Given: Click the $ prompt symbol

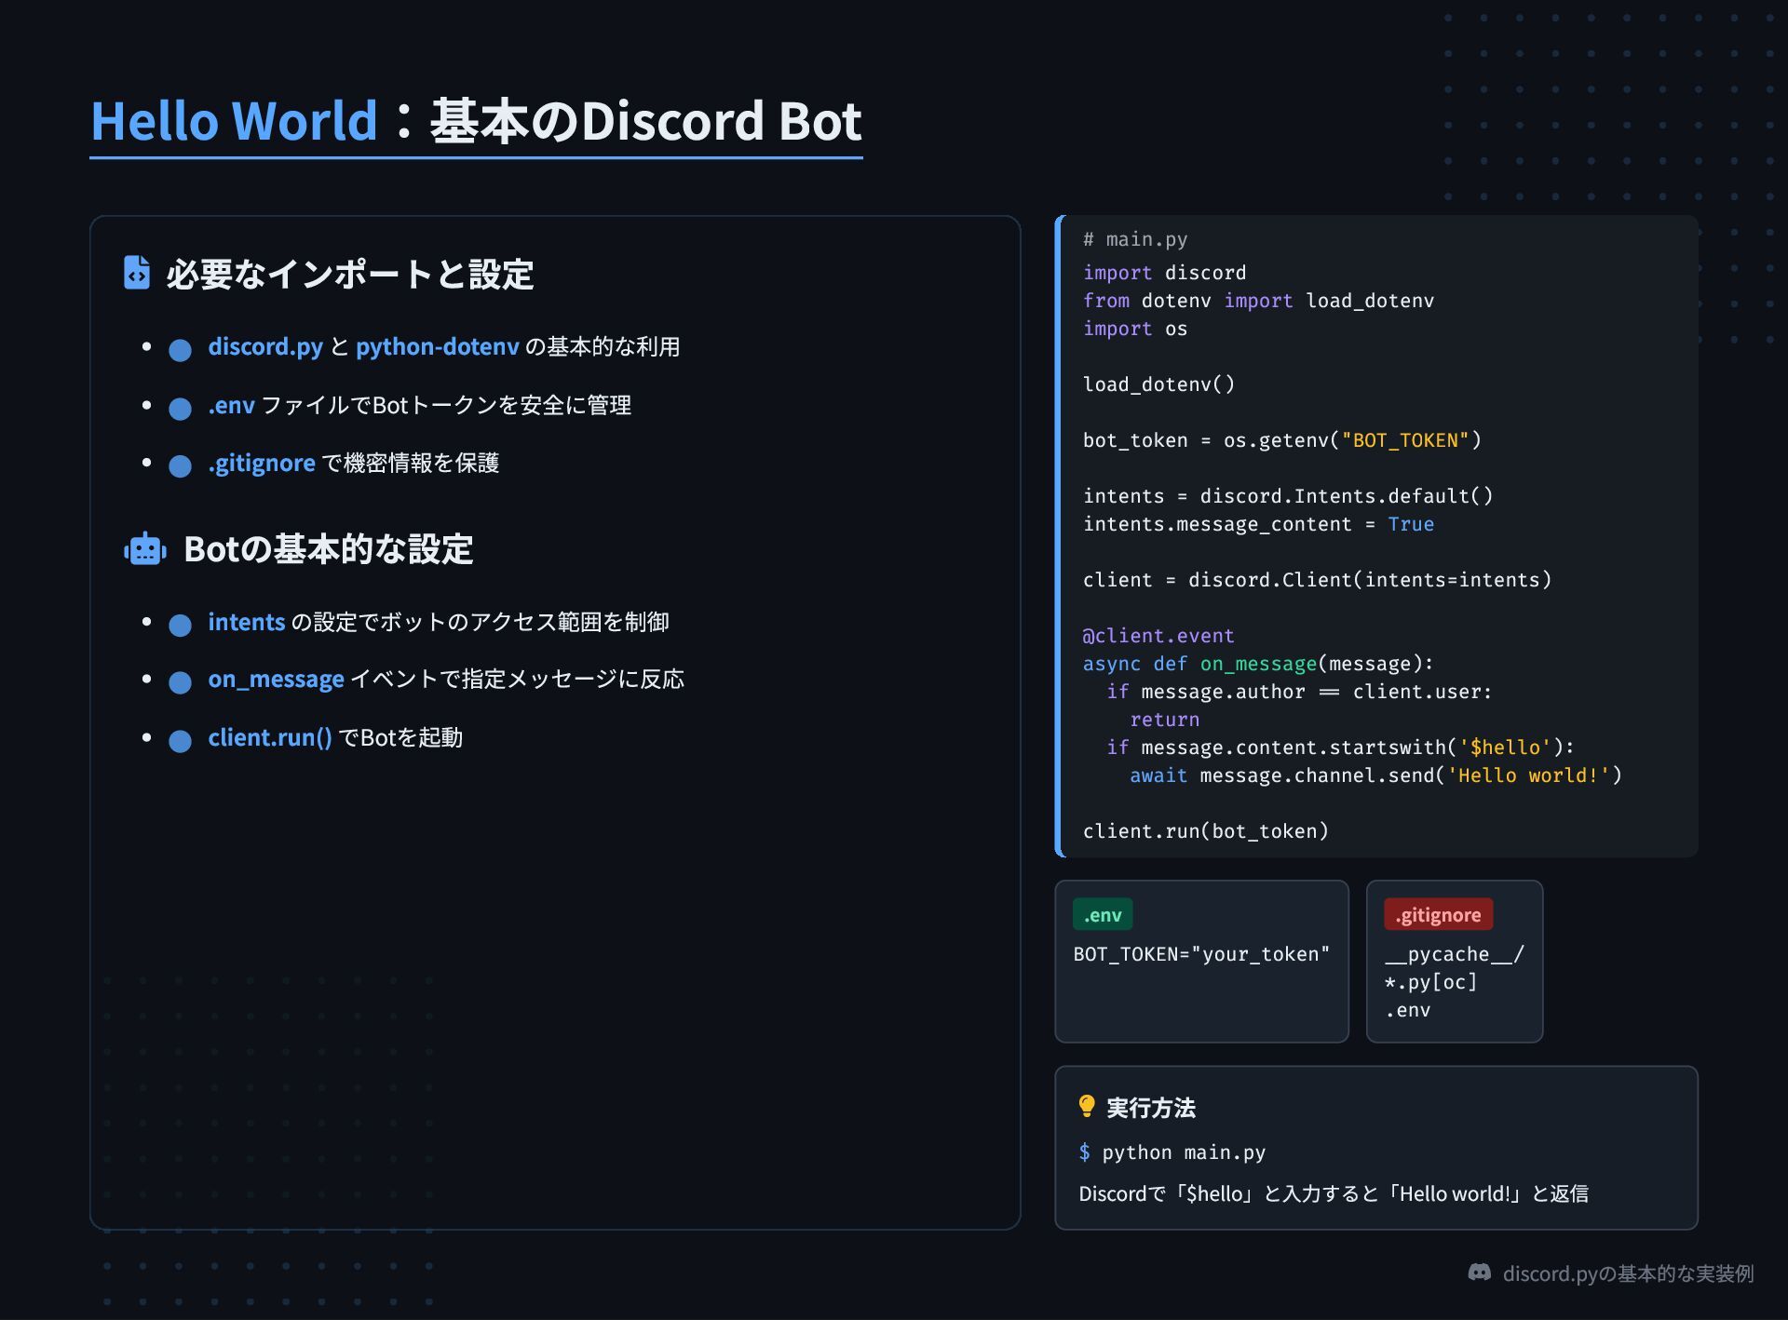Looking at the screenshot, I should click(x=1084, y=1152).
